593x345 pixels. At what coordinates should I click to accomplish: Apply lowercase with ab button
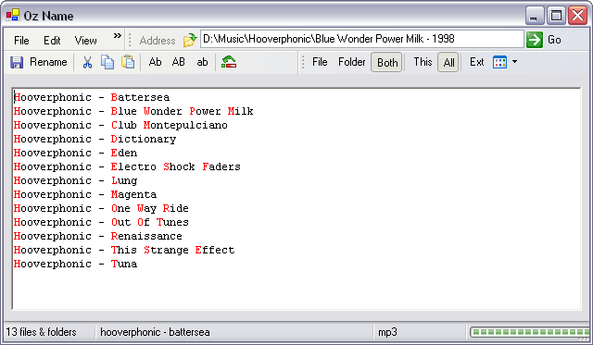pyautogui.click(x=202, y=62)
